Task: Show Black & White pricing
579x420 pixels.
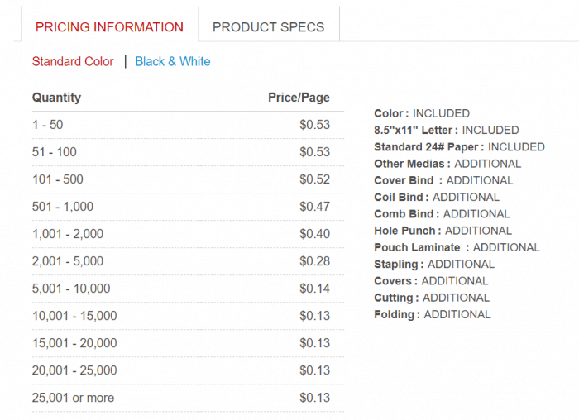Action: (x=173, y=61)
